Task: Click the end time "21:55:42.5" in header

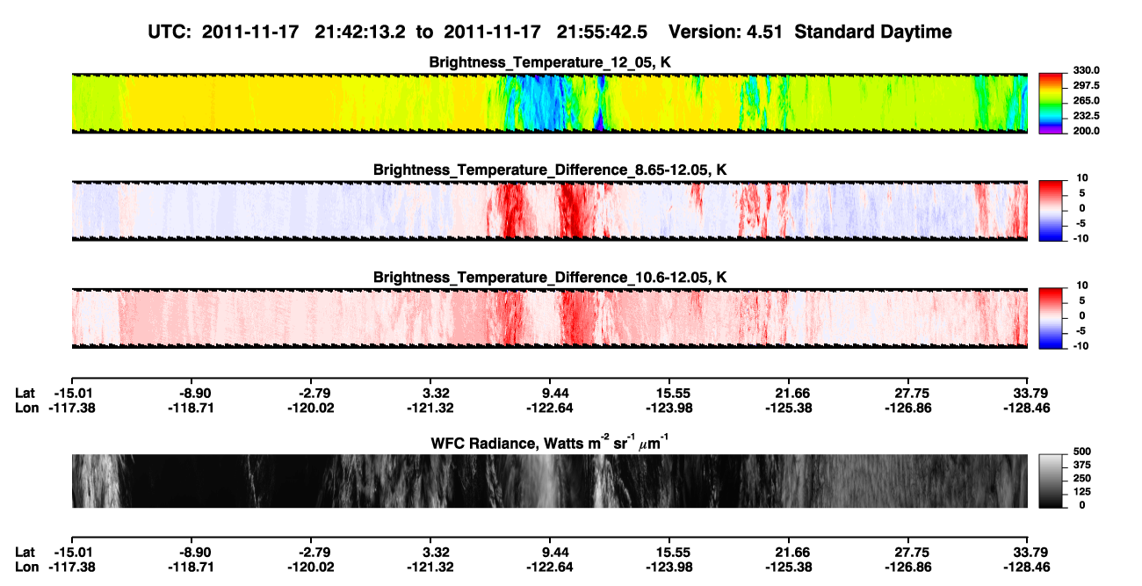Action: [x=604, y=33]
